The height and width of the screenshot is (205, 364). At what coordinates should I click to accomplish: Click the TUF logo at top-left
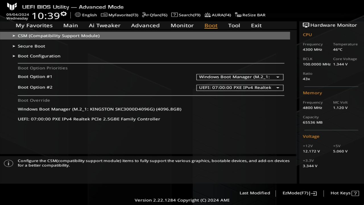click(12, 7)
